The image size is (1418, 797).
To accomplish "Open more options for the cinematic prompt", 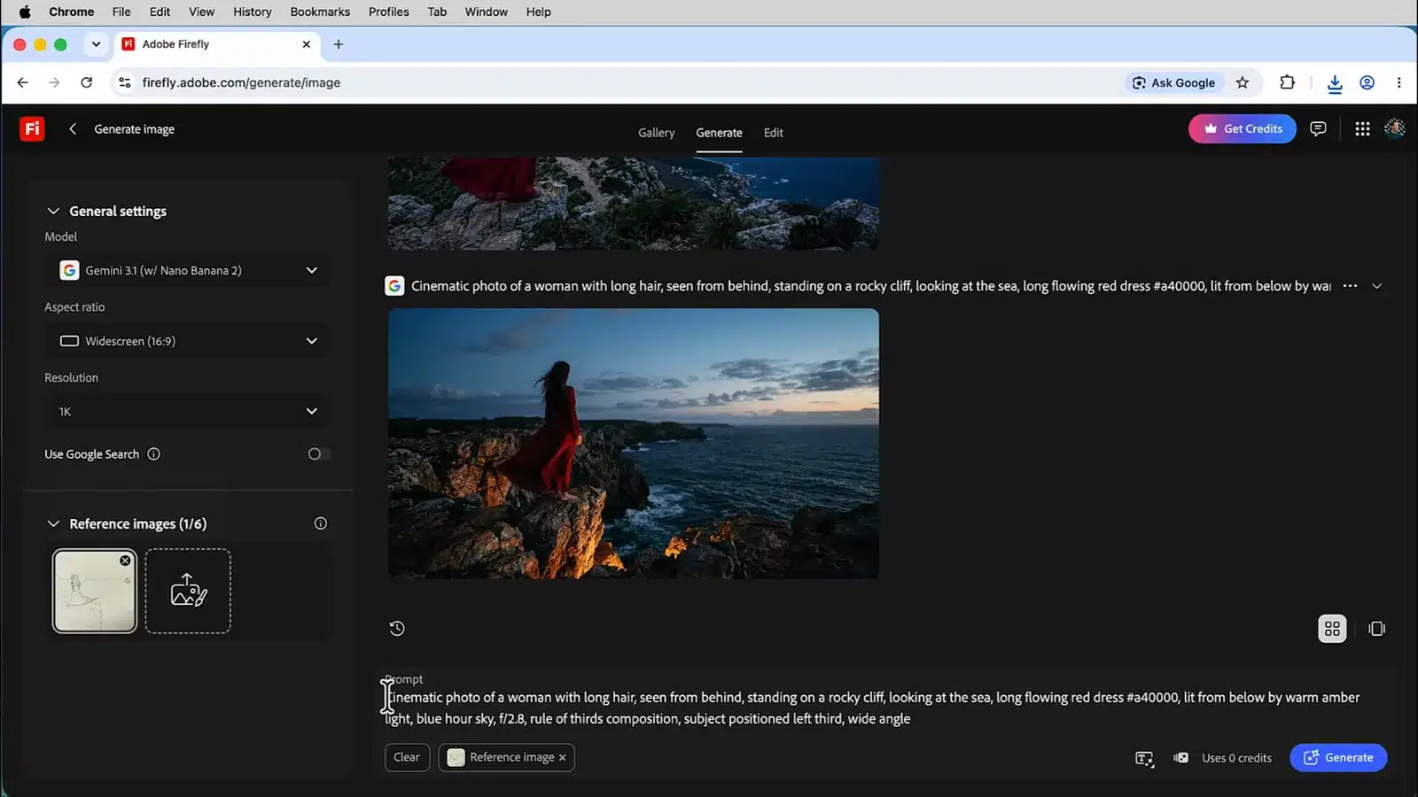I will coord(1350,286).
